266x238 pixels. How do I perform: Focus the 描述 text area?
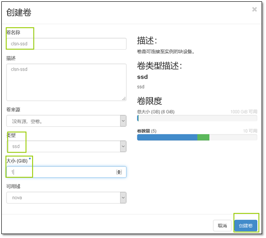(66, 82)
